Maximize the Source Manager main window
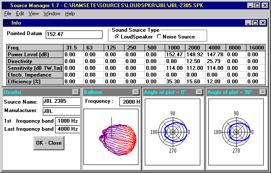This screenshot has height=173, width=271. (x=257, y=5)
